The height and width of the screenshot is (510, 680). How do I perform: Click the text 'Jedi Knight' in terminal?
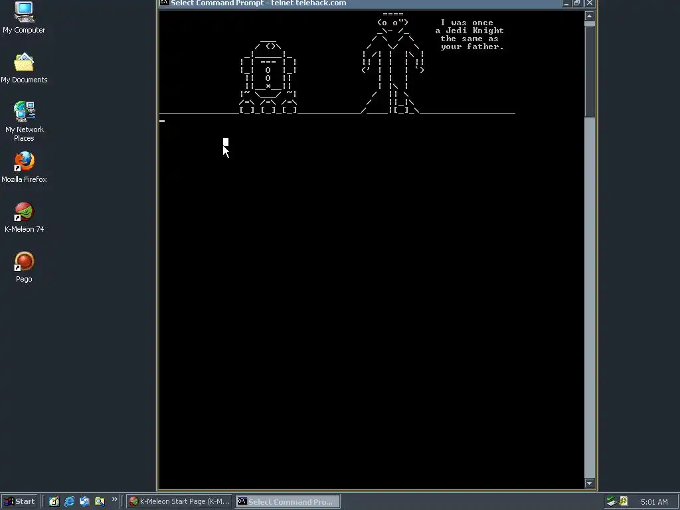pos(475,31)
